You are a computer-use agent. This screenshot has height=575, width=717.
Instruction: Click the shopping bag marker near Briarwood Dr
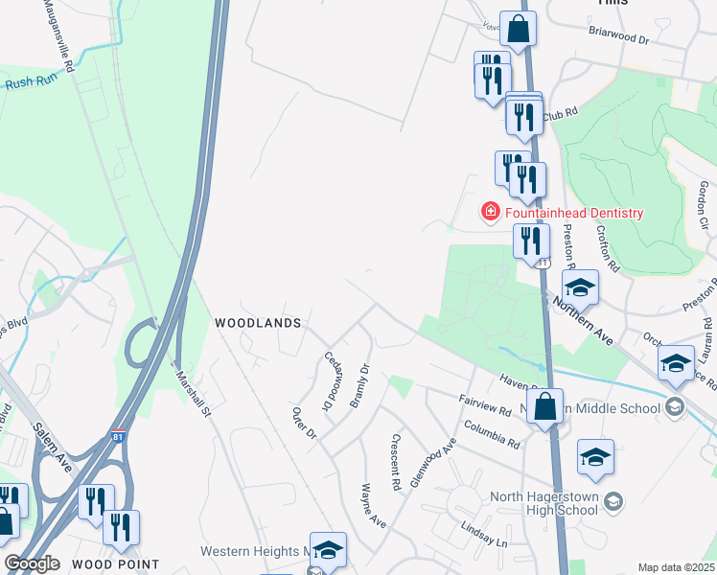click(x=518, y=30)
